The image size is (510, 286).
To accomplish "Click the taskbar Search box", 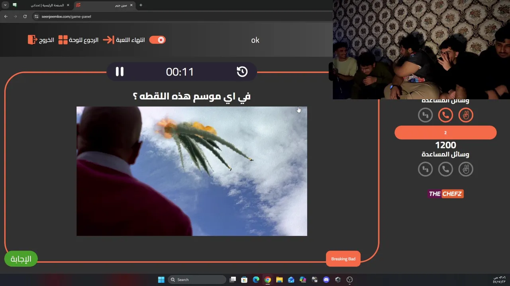I will [x=197, y=280].
